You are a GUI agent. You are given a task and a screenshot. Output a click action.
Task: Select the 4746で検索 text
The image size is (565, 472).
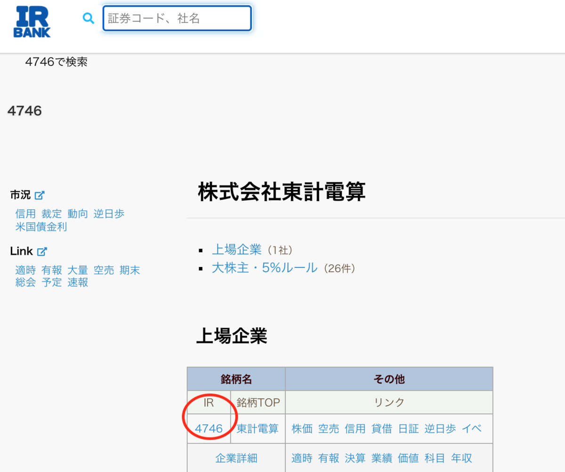56,62
